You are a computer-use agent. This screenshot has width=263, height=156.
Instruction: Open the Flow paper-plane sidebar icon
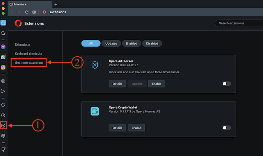[3, 91]
